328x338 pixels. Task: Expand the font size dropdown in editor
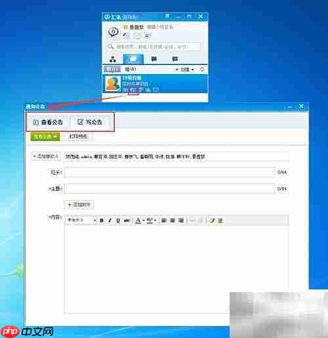coord(82,220)
